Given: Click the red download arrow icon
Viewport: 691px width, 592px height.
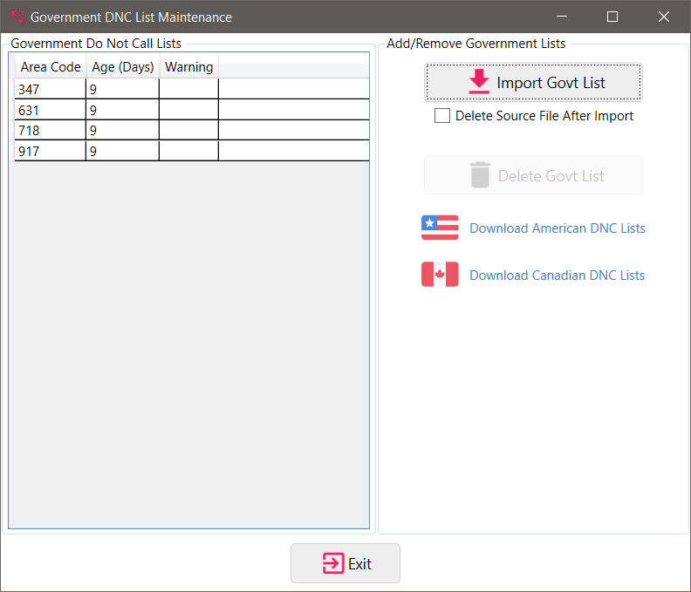Looking at the screenshot, I should (479, 82).
